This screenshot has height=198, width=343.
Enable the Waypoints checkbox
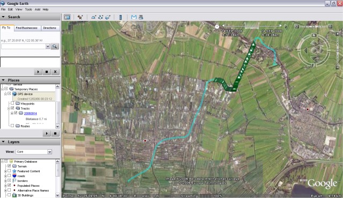(x=12, y=103)
